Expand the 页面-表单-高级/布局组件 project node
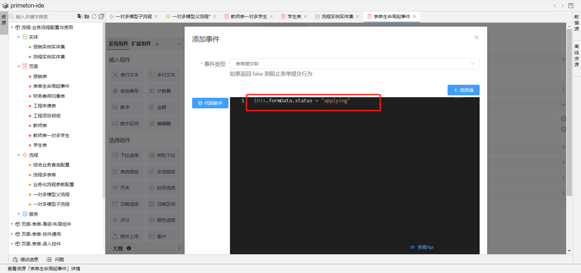The image size is (581, 273). 12,224
